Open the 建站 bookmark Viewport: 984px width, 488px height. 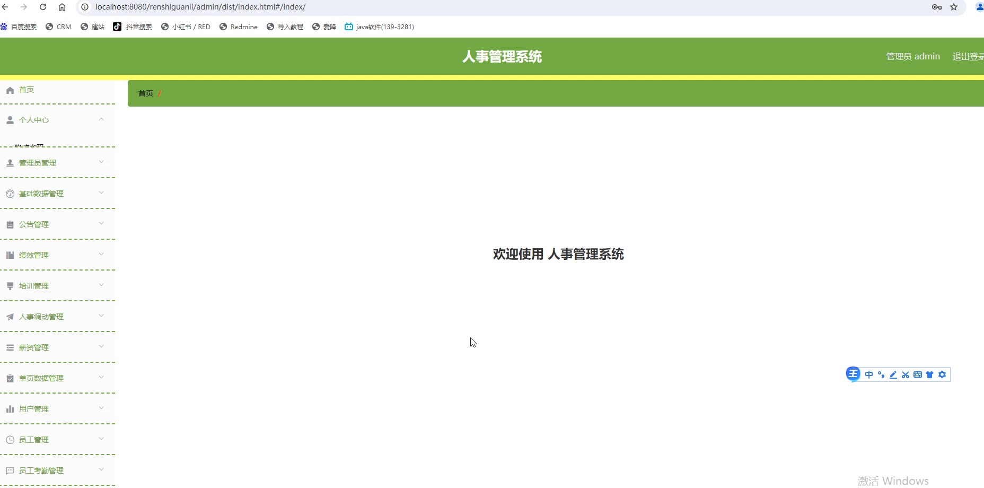tap(93, 27)
